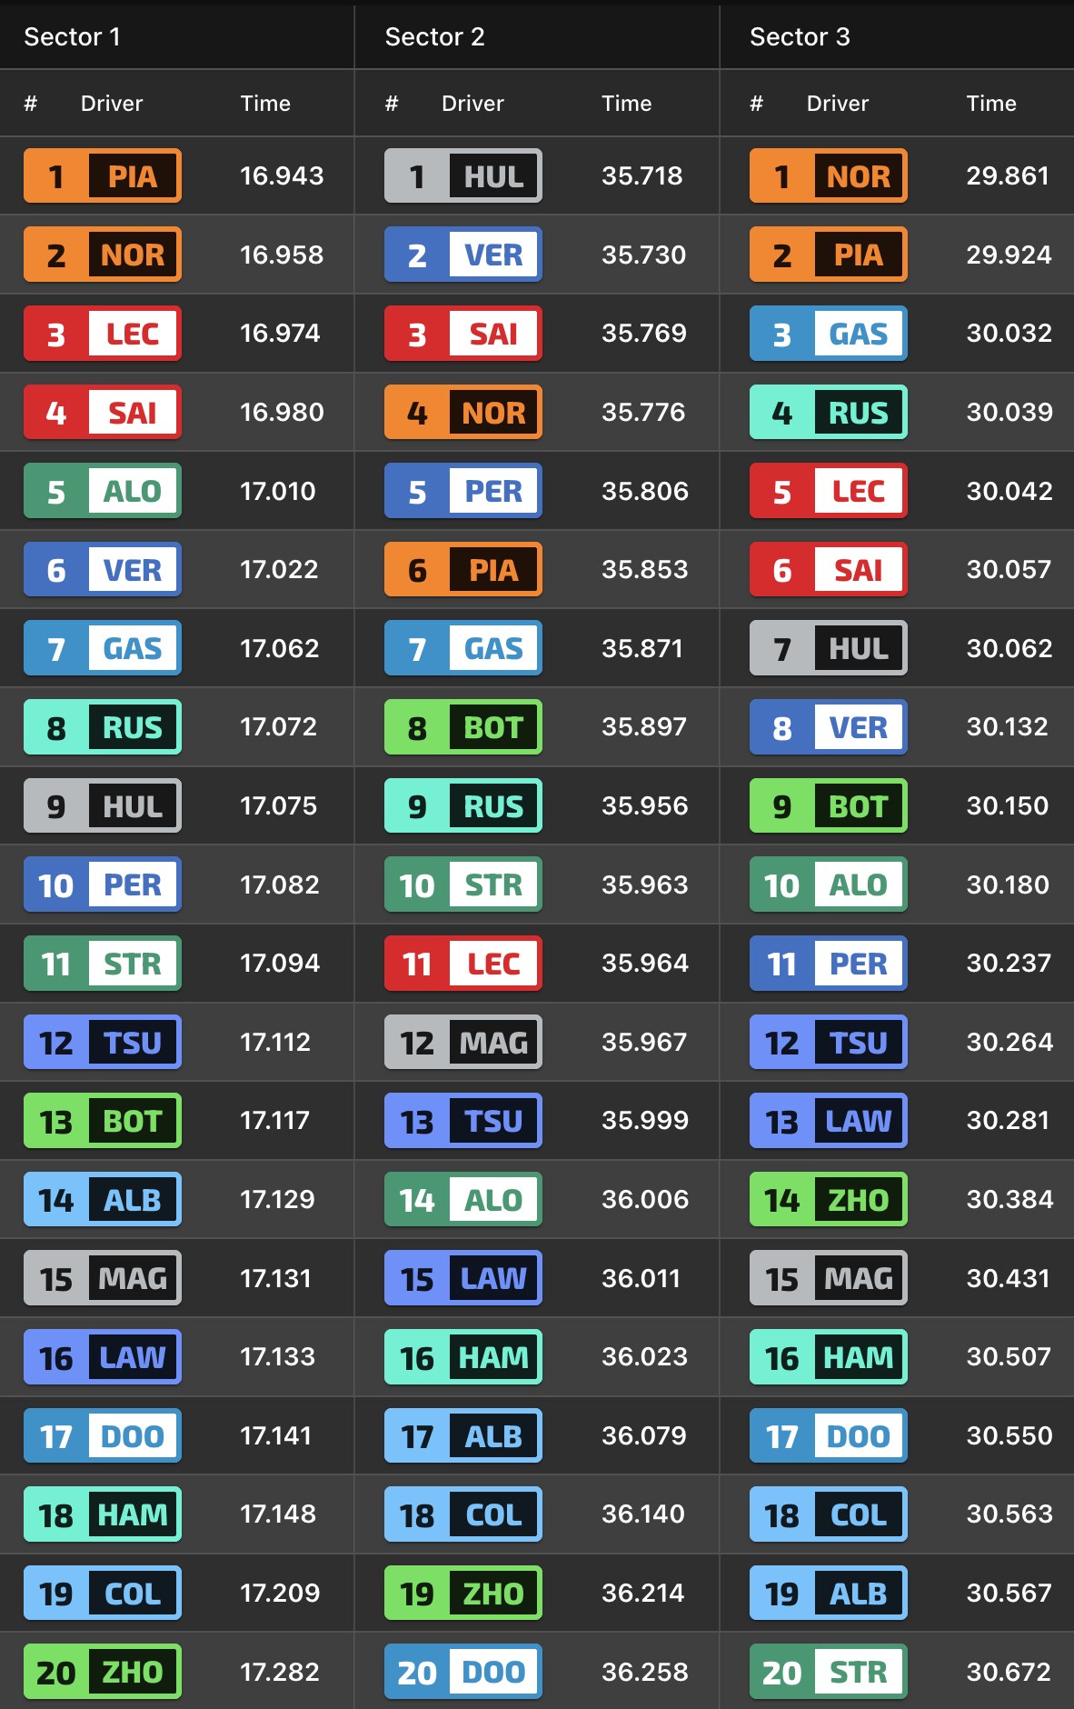The image size is (1074, 1709).
Task: Click the Driver column header under Sector 2
Action: click(x=472, y=104)
